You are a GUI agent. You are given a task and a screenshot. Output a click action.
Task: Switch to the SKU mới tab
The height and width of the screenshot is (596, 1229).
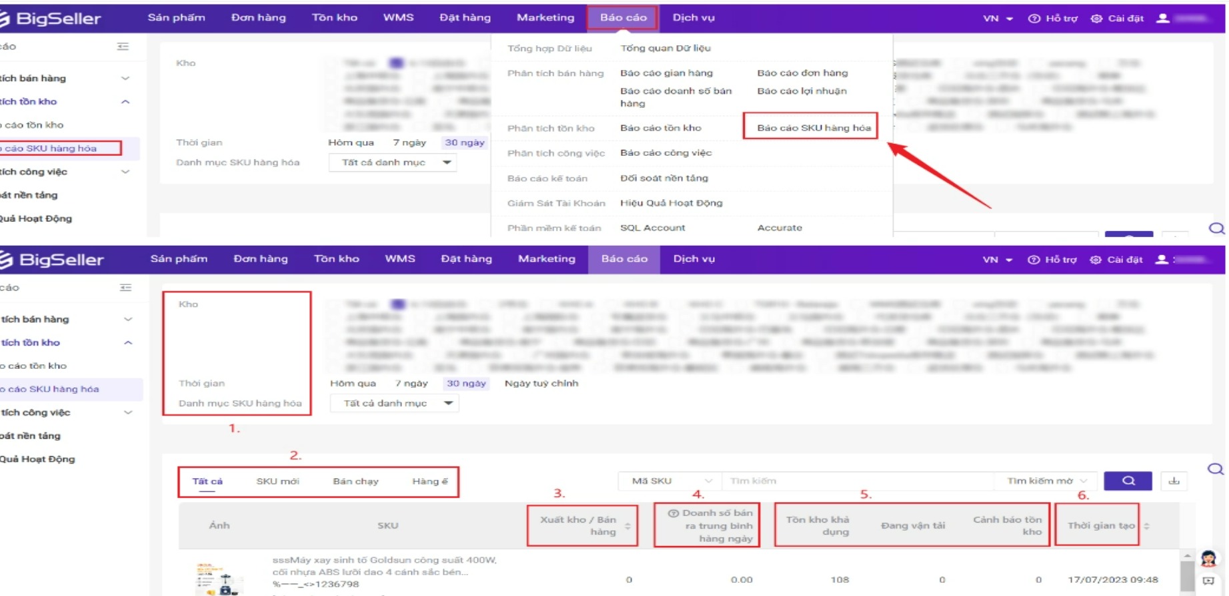(x=277, y=481)
